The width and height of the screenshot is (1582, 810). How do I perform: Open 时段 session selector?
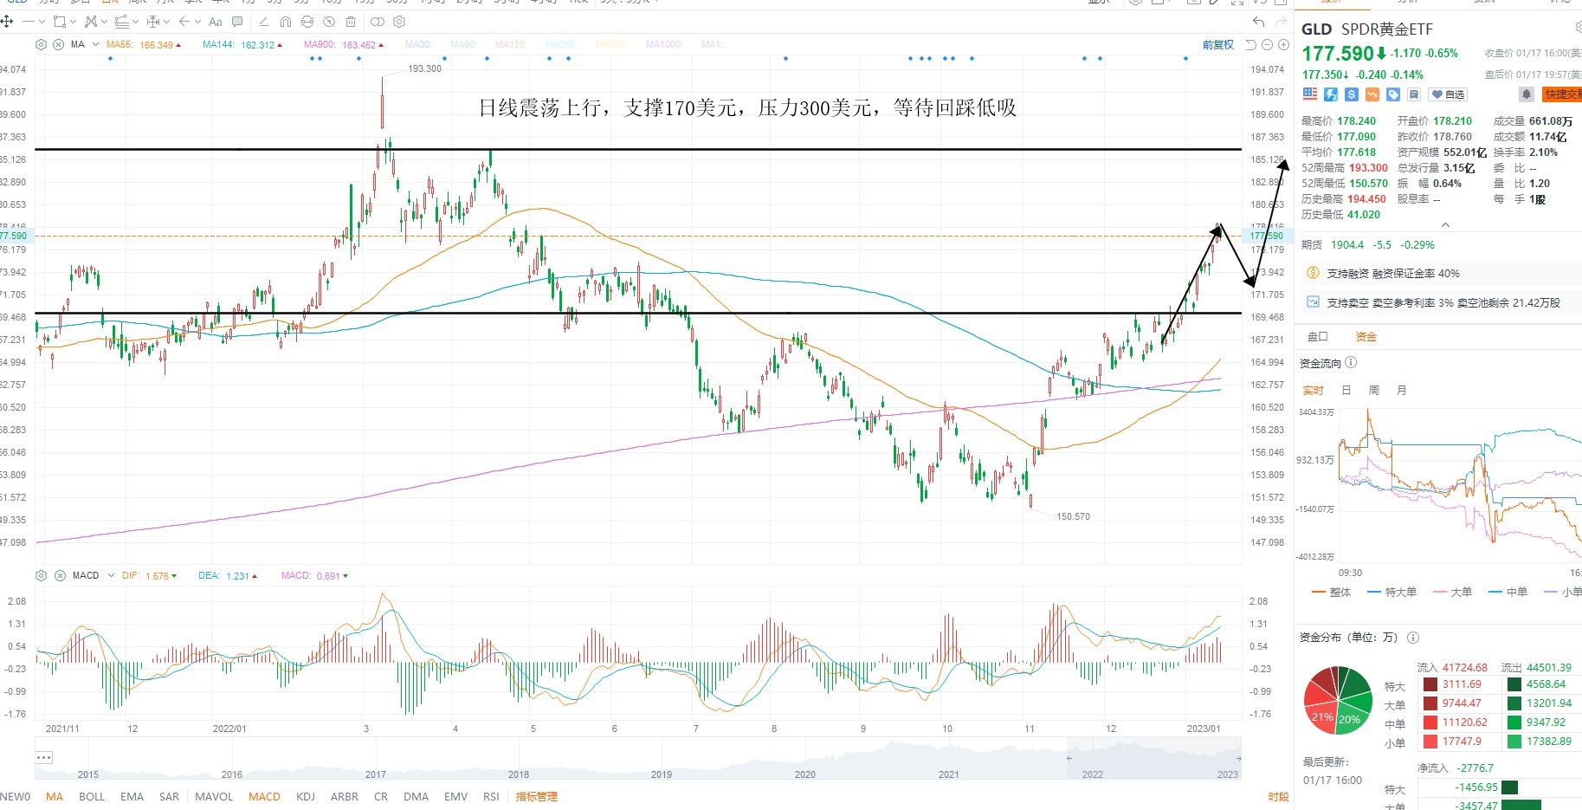1278,796
